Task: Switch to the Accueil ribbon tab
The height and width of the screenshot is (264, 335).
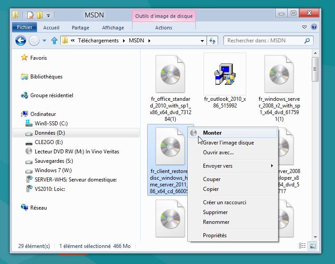Action: coord(51,28)
